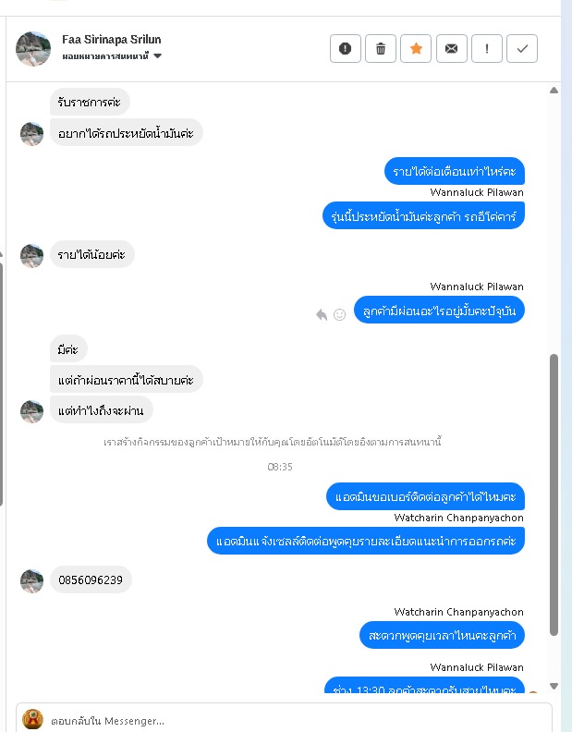This screenshot has height=732, width=572.
Task: Mark conversation unread with envelope icon
Action: click(x=452, y=49)
